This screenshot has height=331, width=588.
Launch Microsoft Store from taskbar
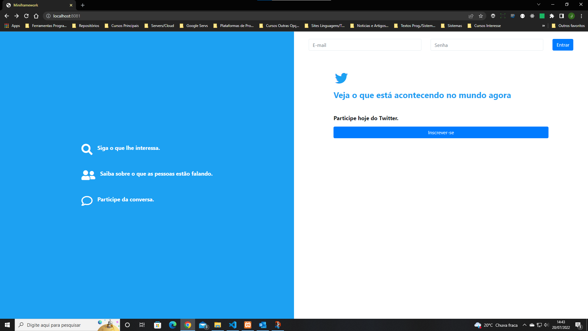coord(157,325)
